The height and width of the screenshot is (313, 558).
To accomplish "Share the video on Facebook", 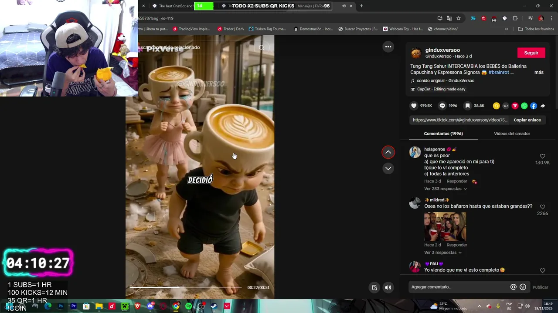I will pyautogui.click(x=533, y=106).
